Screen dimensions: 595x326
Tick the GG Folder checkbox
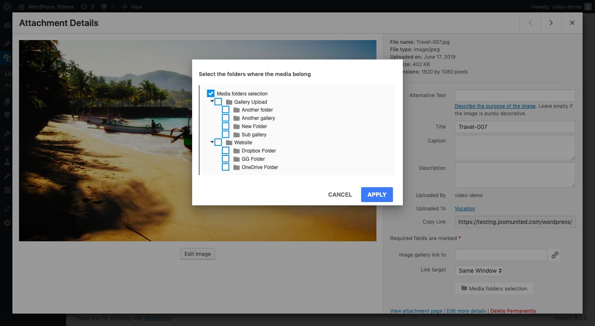[x=226, y=159]
